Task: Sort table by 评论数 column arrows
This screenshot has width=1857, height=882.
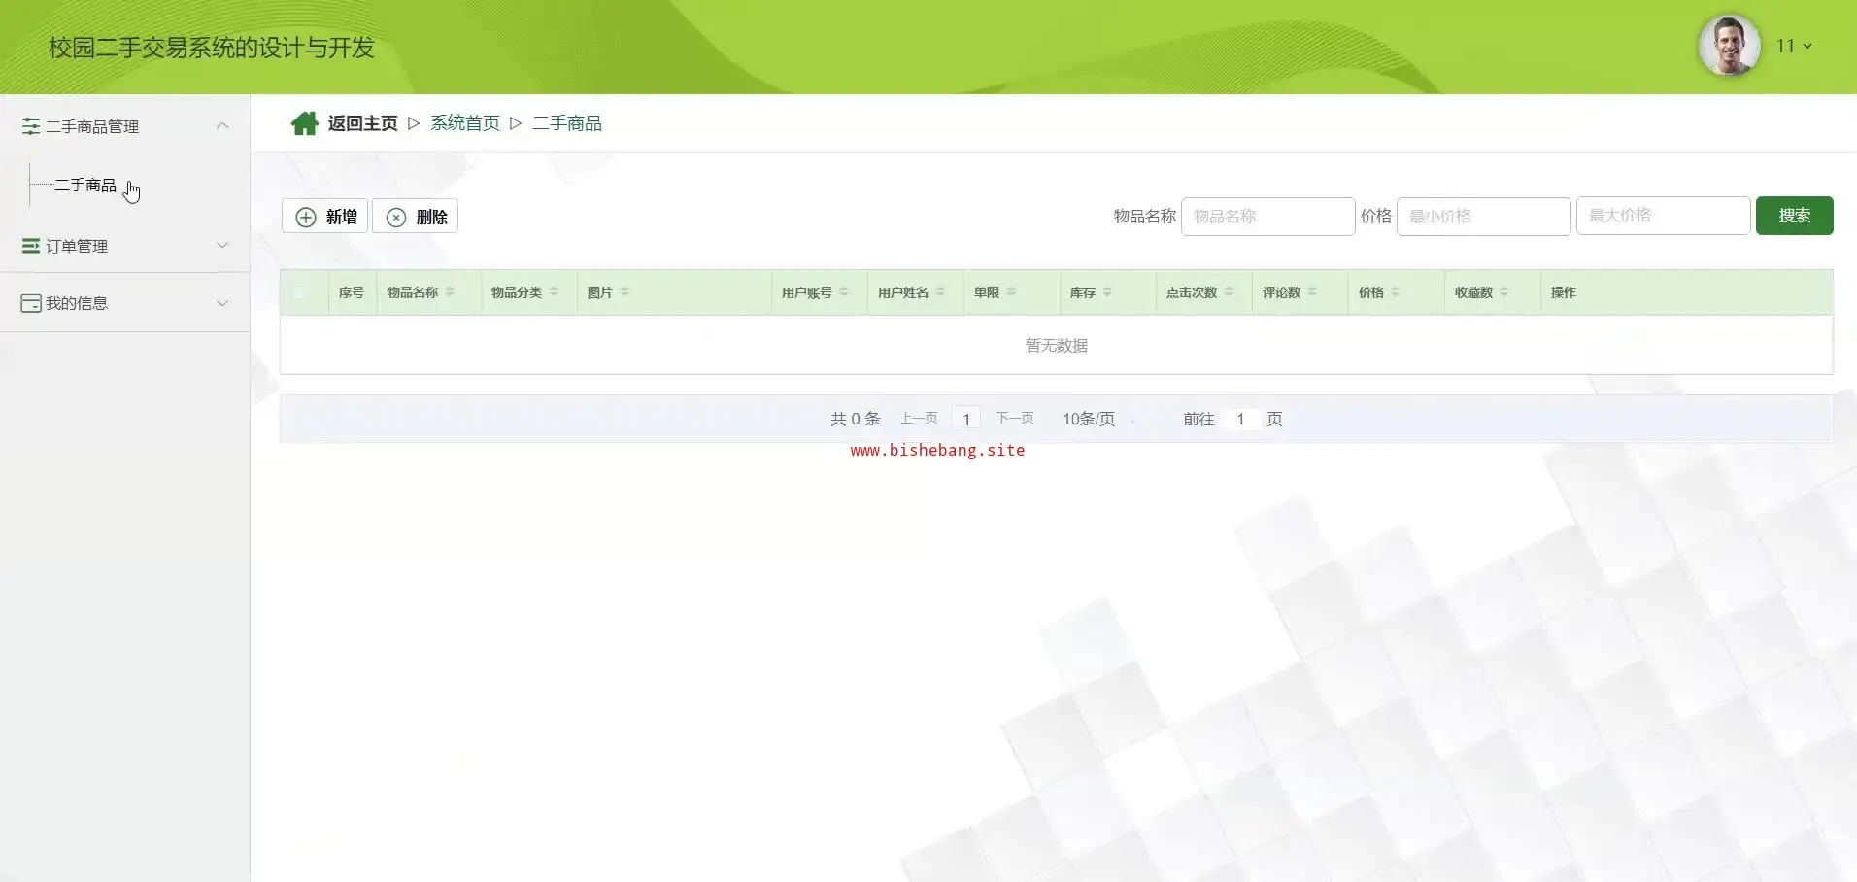Action: (1312, 291)
